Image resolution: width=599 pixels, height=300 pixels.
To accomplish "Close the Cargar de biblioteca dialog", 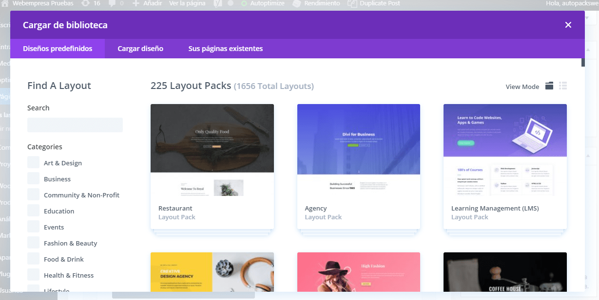I will (568, 25).
